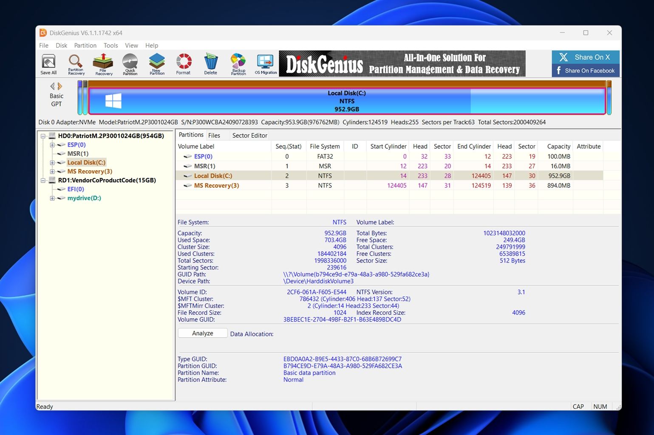This screenshot has height=435, width=654.
Task: Expand the MS Recovery(3) tree node
Action: pyautogui.click(x=52, y=172)
